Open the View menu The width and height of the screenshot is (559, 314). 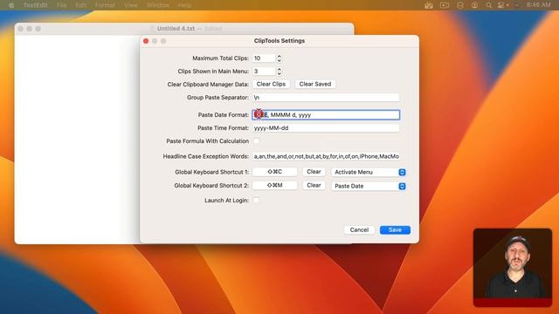click(131, 5)
